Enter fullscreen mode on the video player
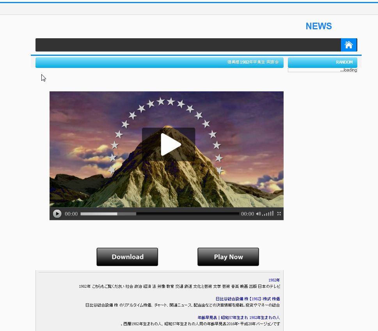Screen dimensions: 378x331 point(279,214)
